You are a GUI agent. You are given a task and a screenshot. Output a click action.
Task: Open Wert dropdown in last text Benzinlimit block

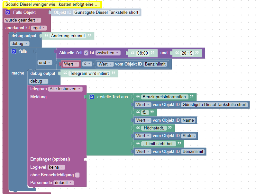143,152
